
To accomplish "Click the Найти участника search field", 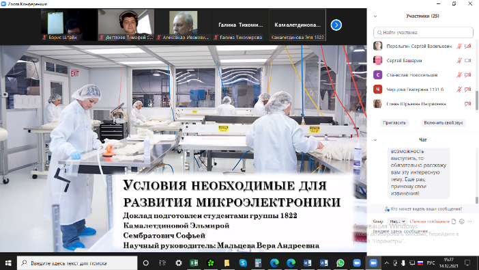I will pos(423,32).
